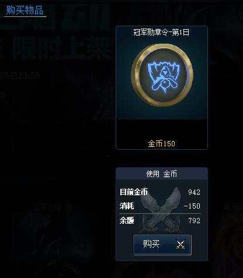
Task: Click the crossed swords icon on 购买 button
Action: pos(180,245)
